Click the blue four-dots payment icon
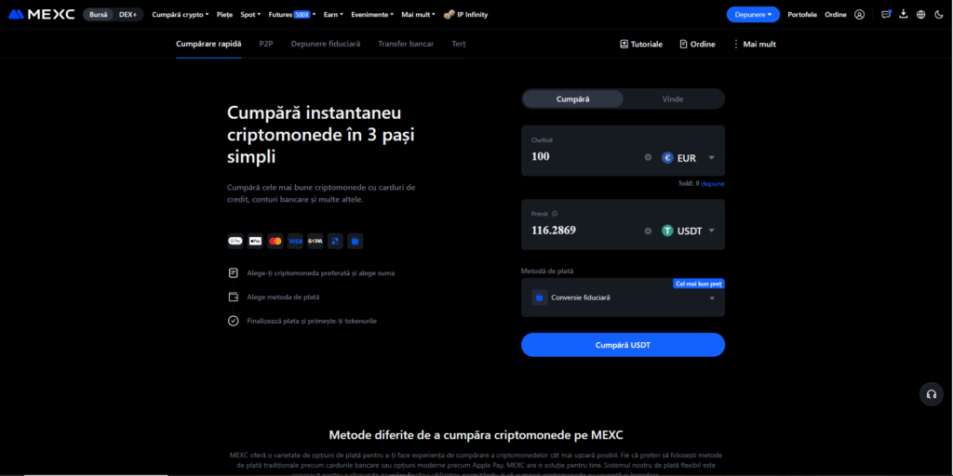Viewport: 953px width, 476px height. 335,241
